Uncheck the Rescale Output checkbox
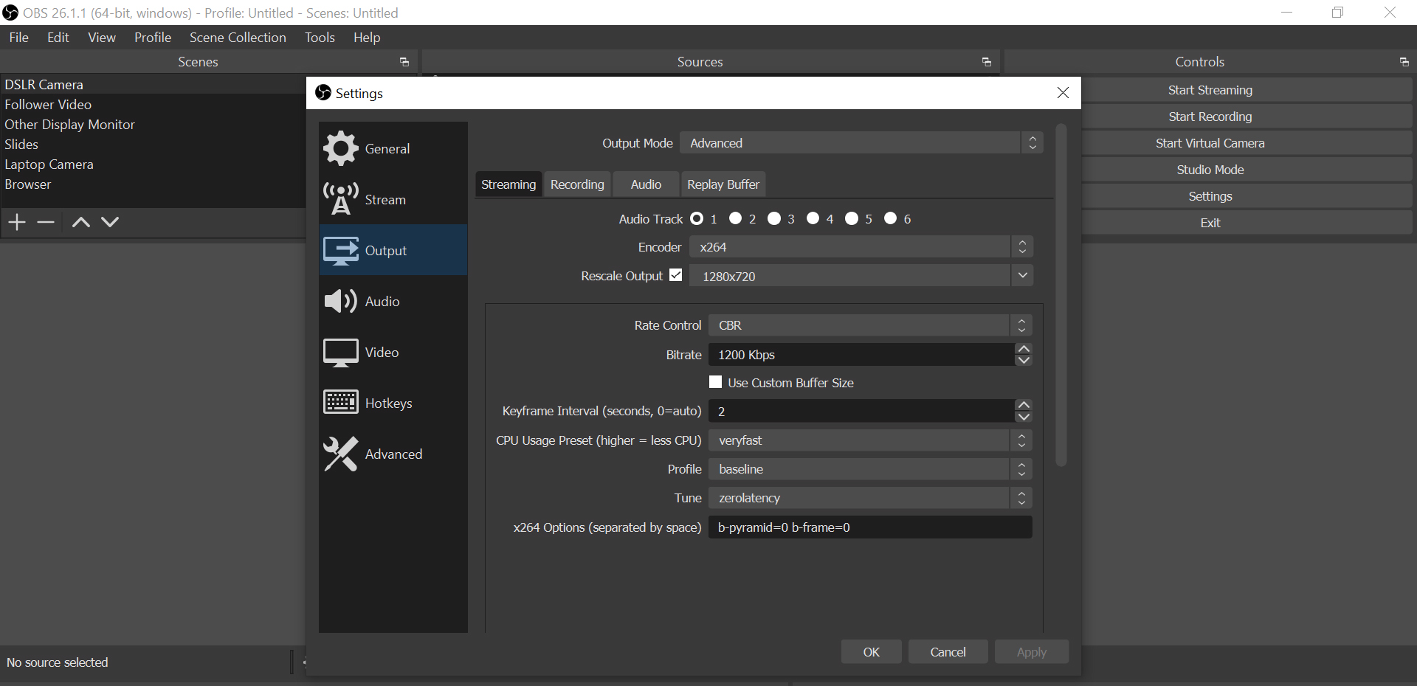1417x686 pixels. 676,275
